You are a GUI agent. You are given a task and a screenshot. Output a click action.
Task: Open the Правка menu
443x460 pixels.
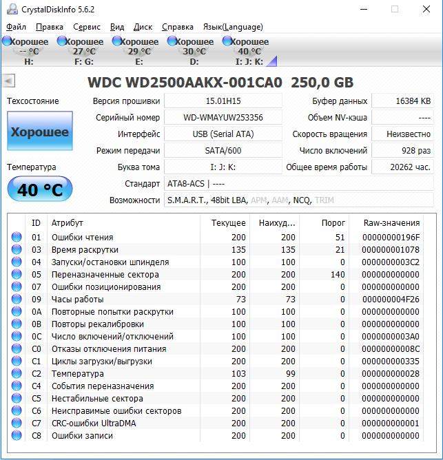50,27
